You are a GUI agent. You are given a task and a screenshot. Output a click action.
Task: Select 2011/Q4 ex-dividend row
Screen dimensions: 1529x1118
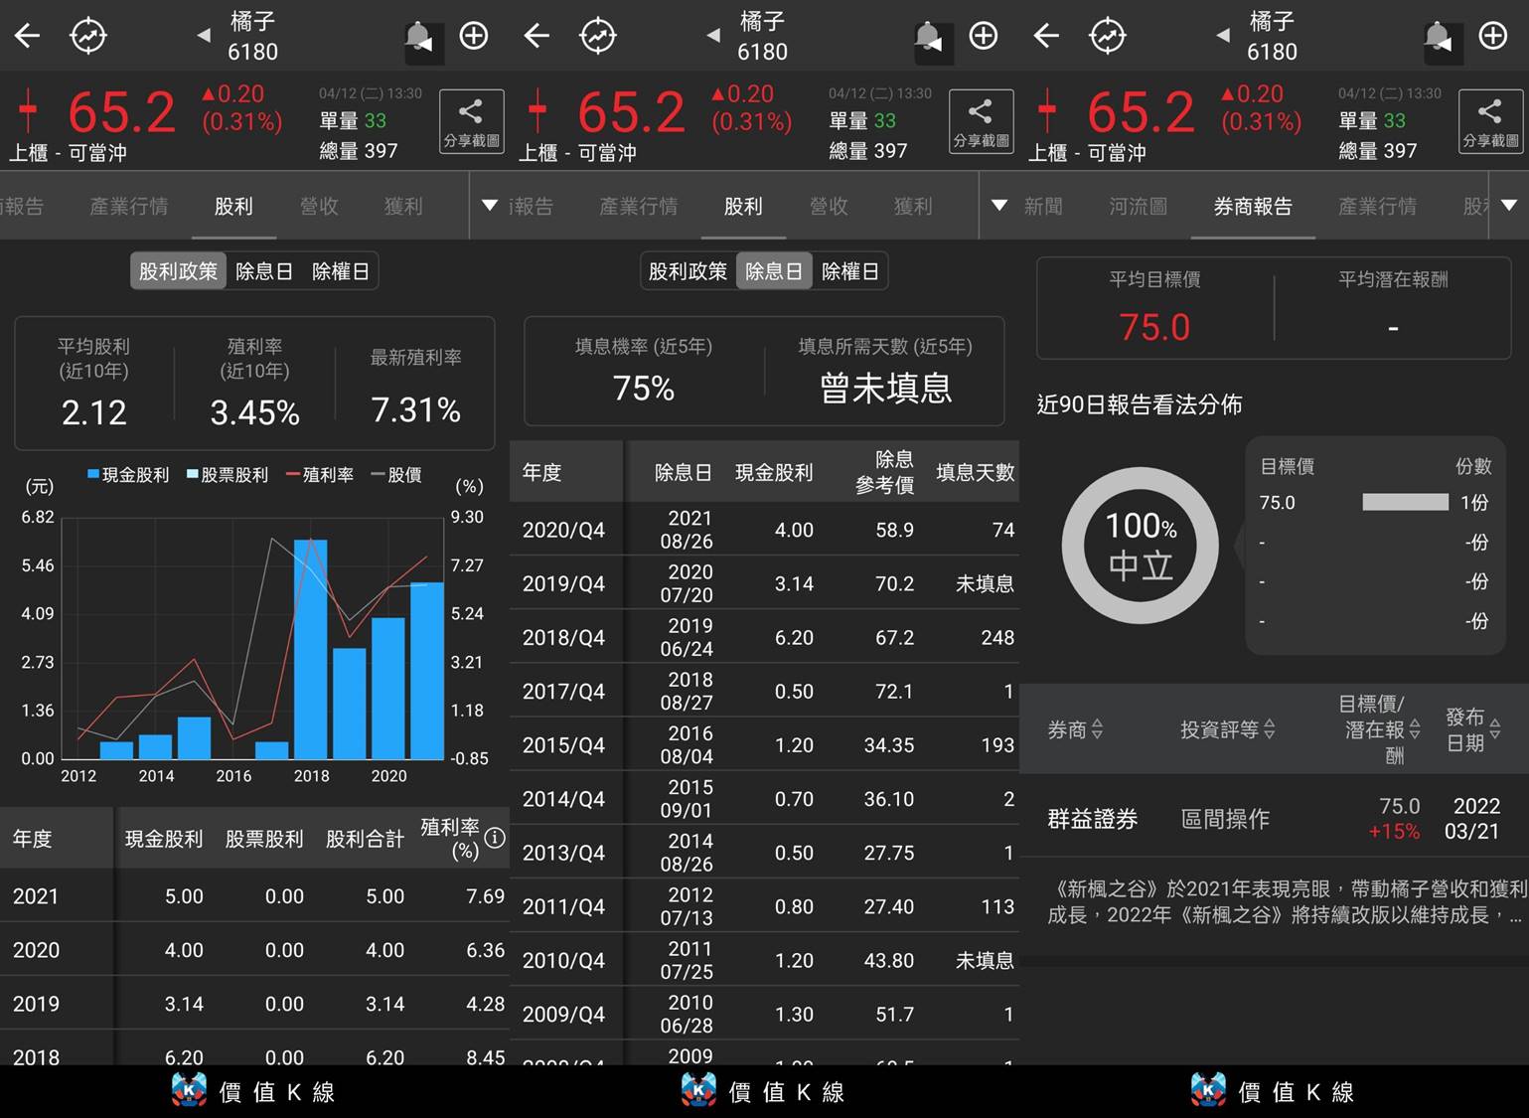pyautogui.click(x=764, y=904)
